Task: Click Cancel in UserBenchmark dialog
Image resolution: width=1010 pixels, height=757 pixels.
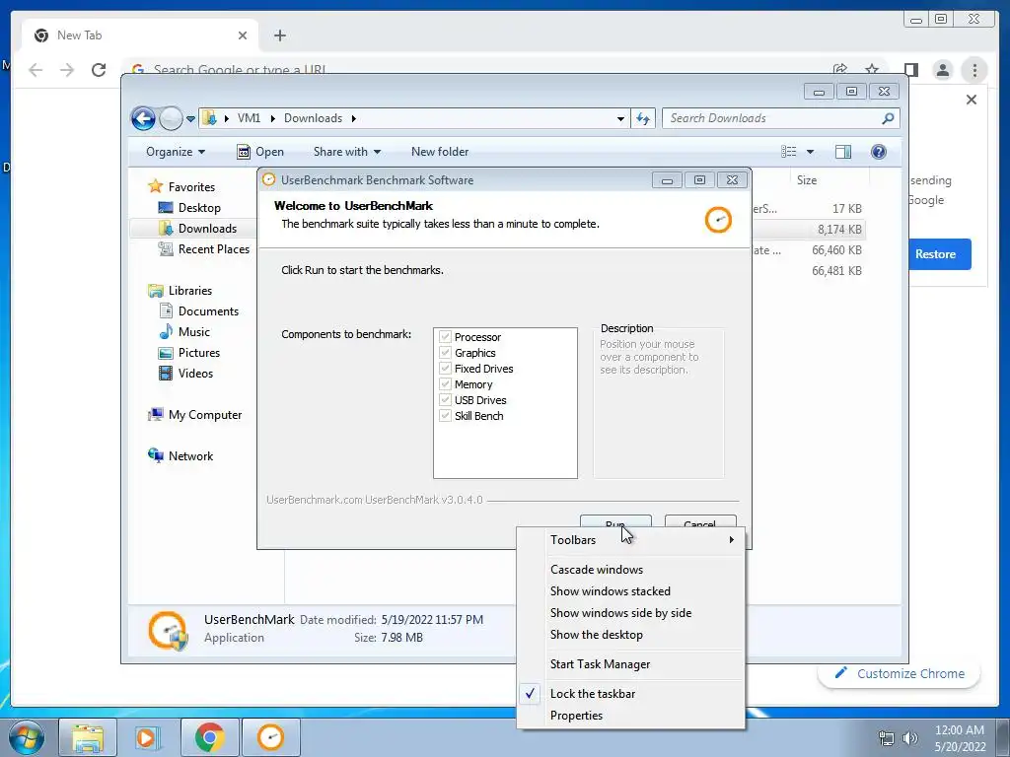Action: coord(700,521)
